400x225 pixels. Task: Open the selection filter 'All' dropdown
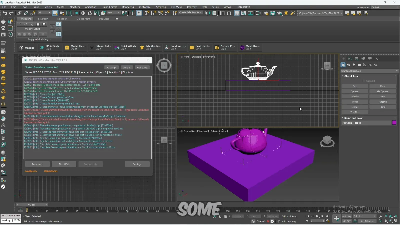pos(44,13)
